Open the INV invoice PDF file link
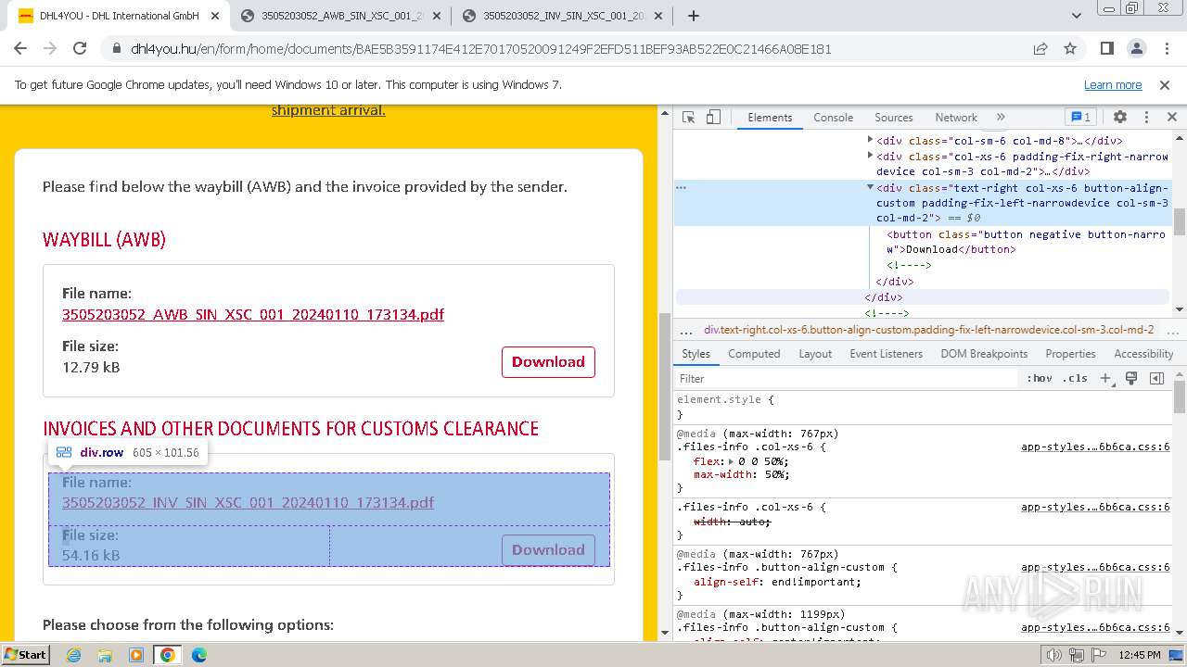The width and height of the screenshot is (1187, 667). point(248,502)
